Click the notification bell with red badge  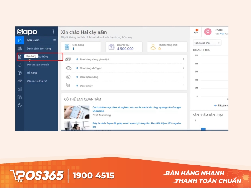196,32
